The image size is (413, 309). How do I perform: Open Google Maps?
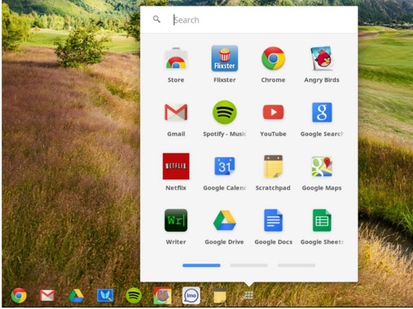(322, 166)
